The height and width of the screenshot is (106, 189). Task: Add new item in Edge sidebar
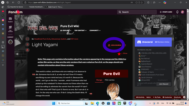tap(3, 65)
